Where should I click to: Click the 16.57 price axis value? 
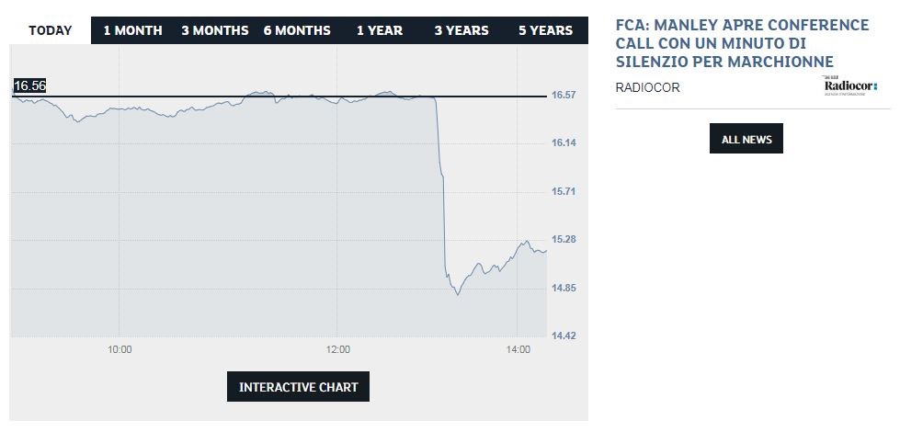point(563,96)
